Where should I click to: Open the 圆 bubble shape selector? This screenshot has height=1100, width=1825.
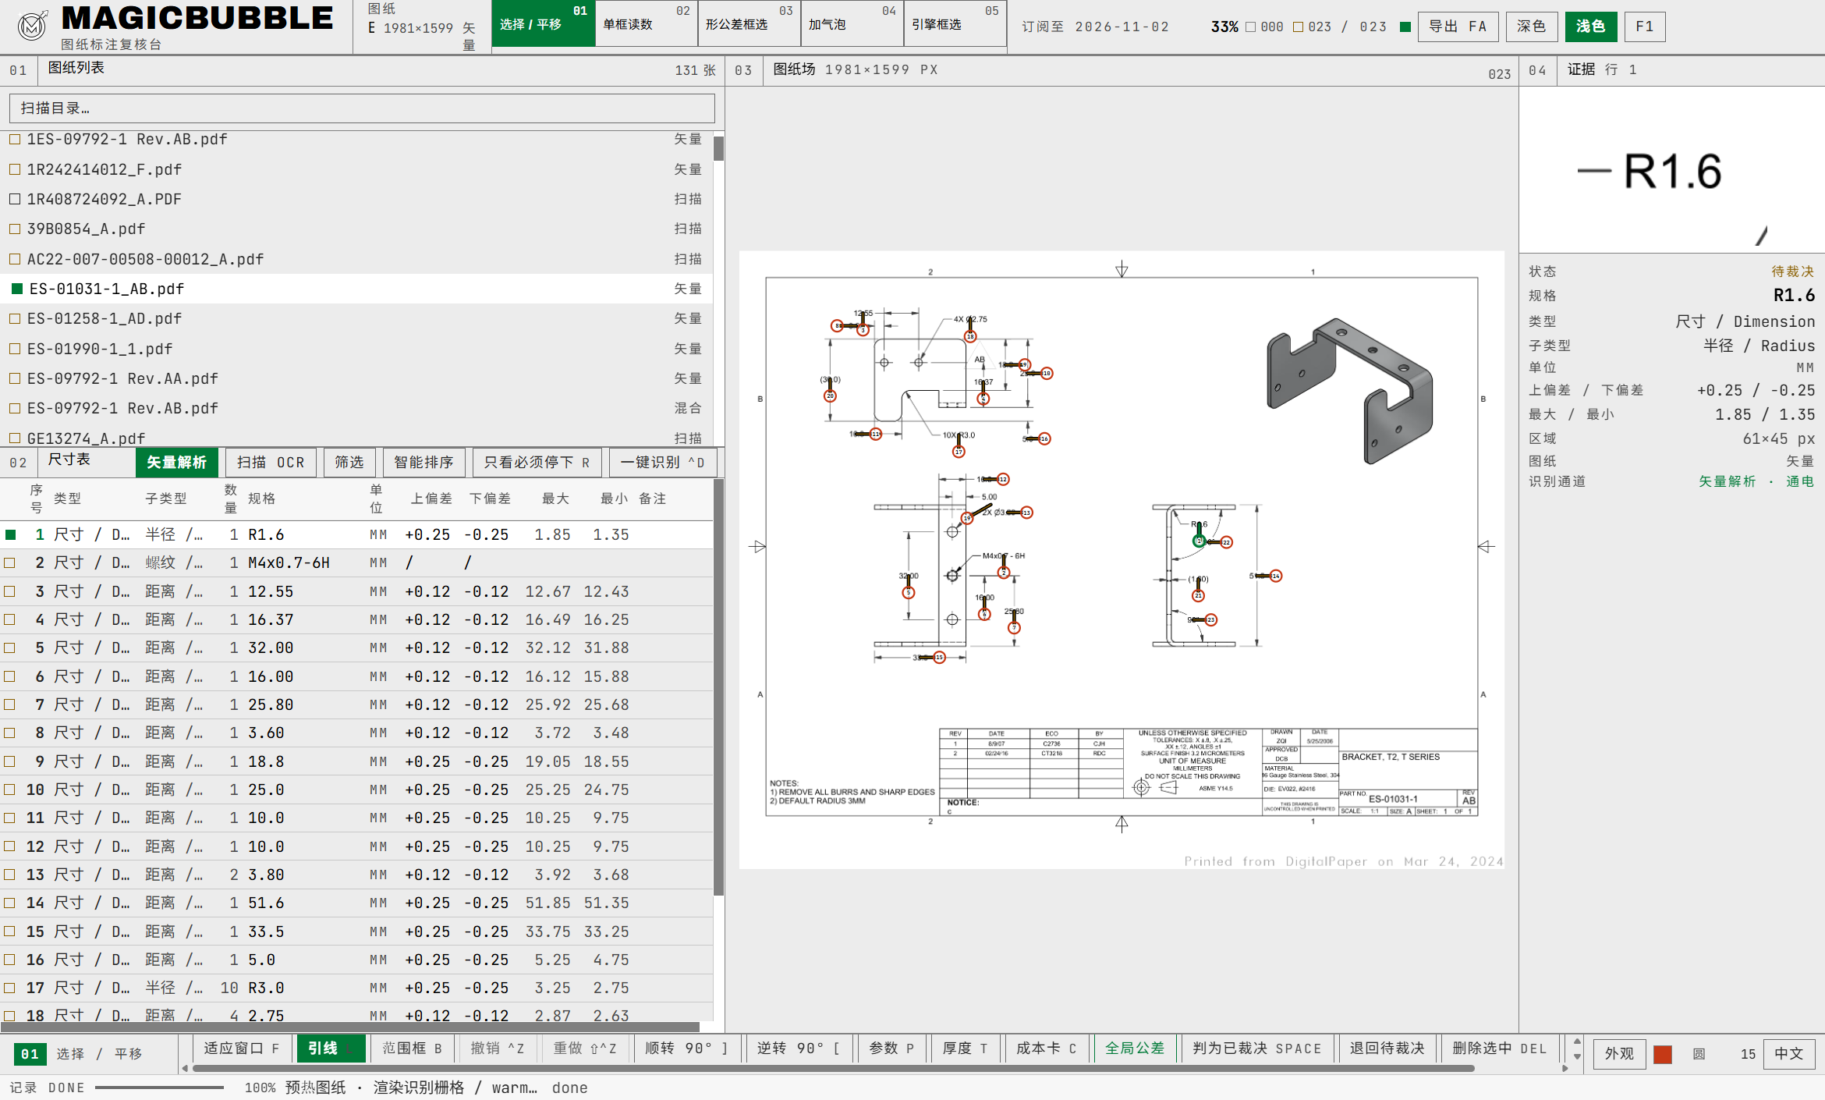(1699, 1054)
